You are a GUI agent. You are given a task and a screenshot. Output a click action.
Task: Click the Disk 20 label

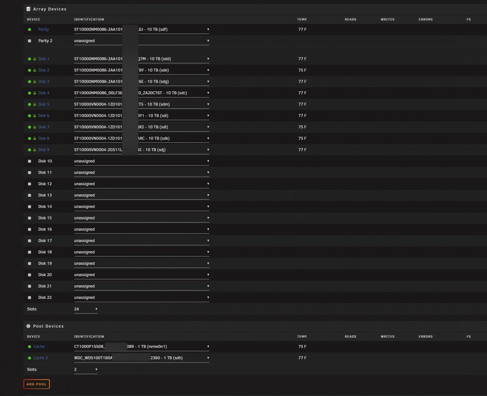pyautogui.click(x=45, y=275)
